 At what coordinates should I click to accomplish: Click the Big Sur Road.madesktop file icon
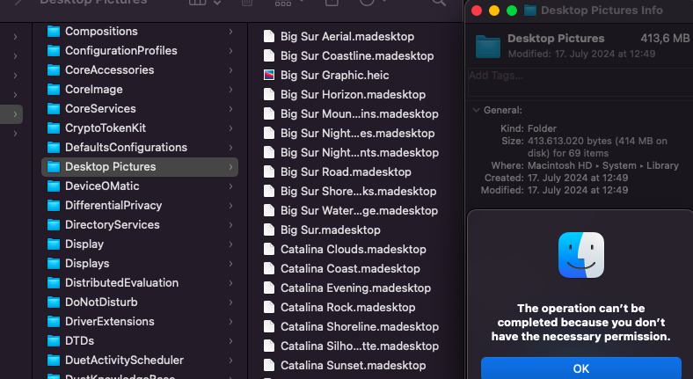pyautogui.click(x=269, y=171)
